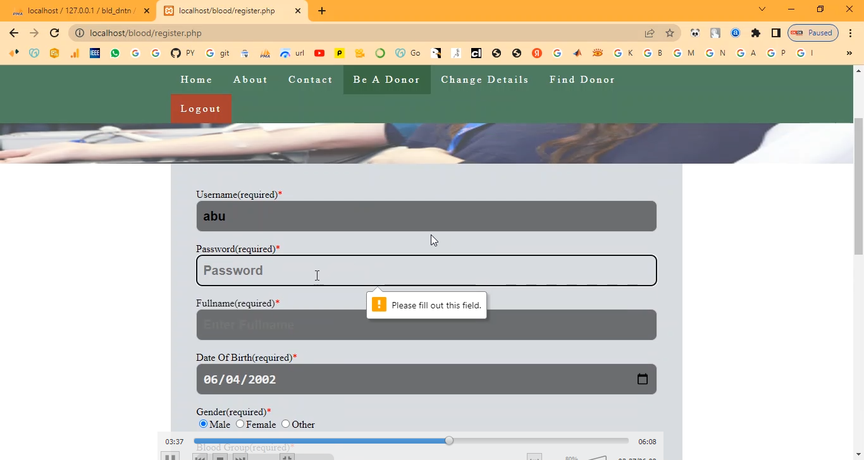Select the Female gender radio button
Screen dimensions: 864x460
coord(240,424)
